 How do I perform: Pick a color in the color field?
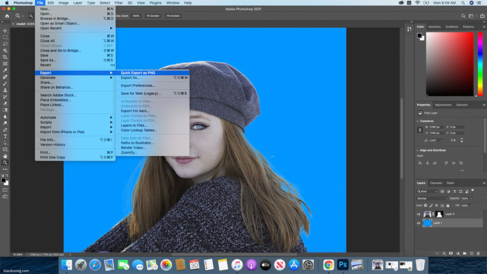[x=450, y=64]
